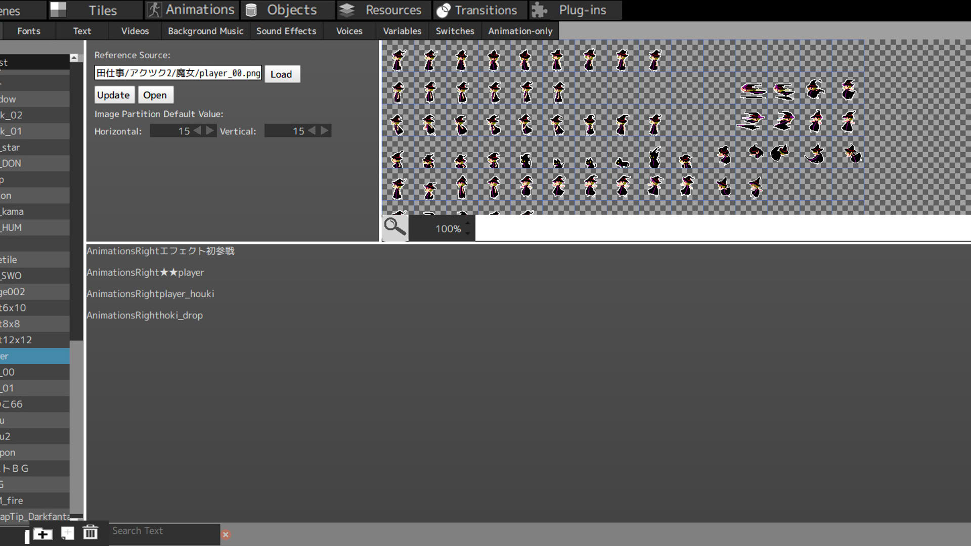Switch to the Animations tab
This screenshot has height=546, width=971.
coord(192,10)
